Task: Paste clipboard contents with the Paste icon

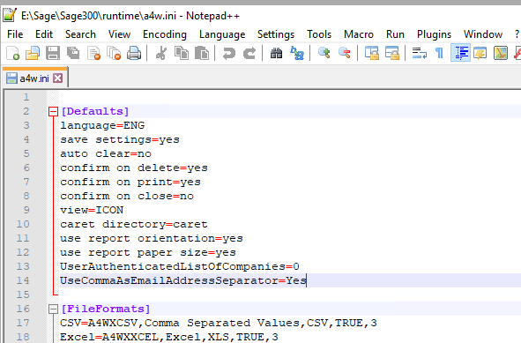Action: [x=202, y=53]
